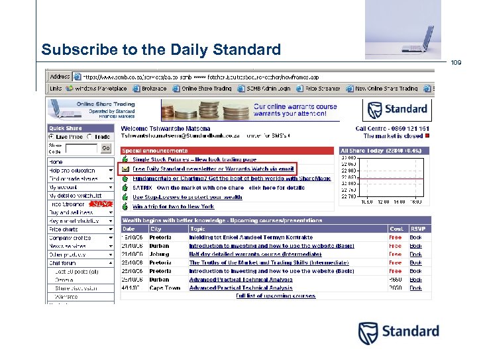Screen dimensions: 477x357
Task: Open Warrants forum item
Action: click(81, 297)
